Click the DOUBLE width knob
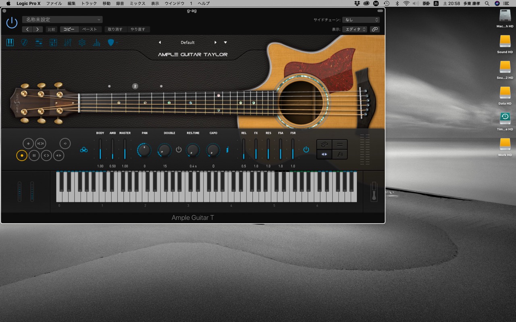The width and height of the screenshot is (516, 322). coord(164,150)
